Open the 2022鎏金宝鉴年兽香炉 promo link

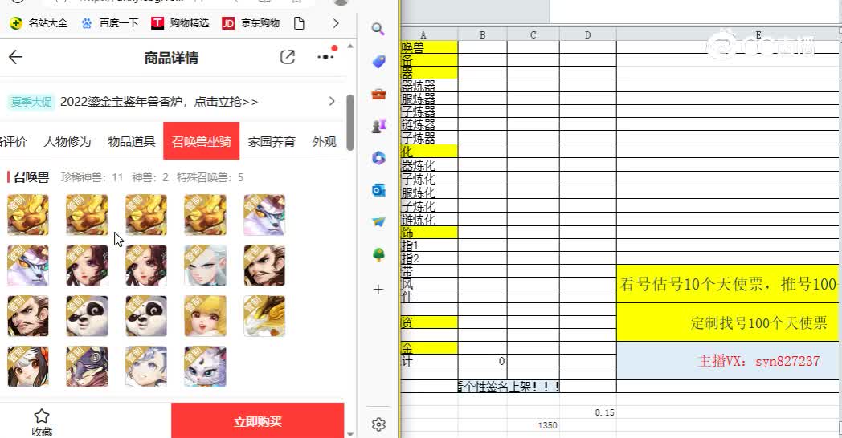pyautogui.click(x=159, y=101)
